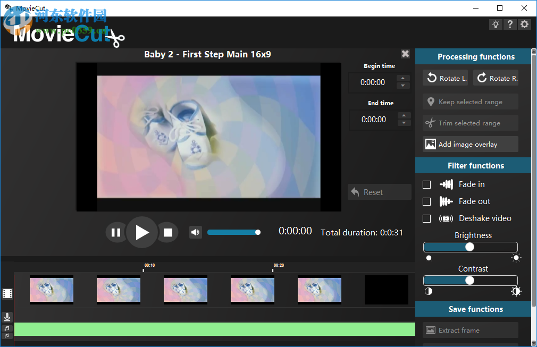
Task: Decrease Begin time with down arrow
Action: 404,86
